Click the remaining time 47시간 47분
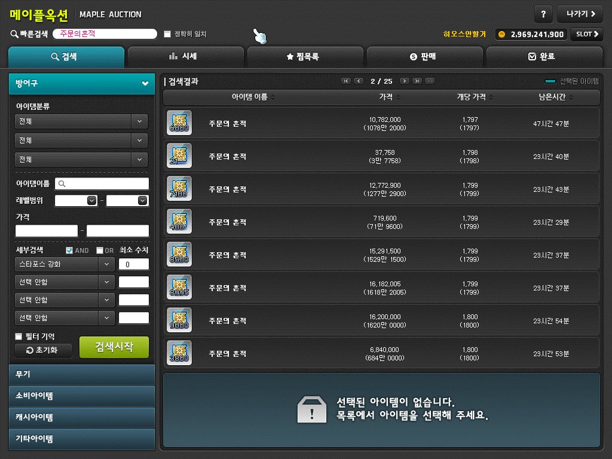The image size is (612, 459). click(x=551, y=124)
